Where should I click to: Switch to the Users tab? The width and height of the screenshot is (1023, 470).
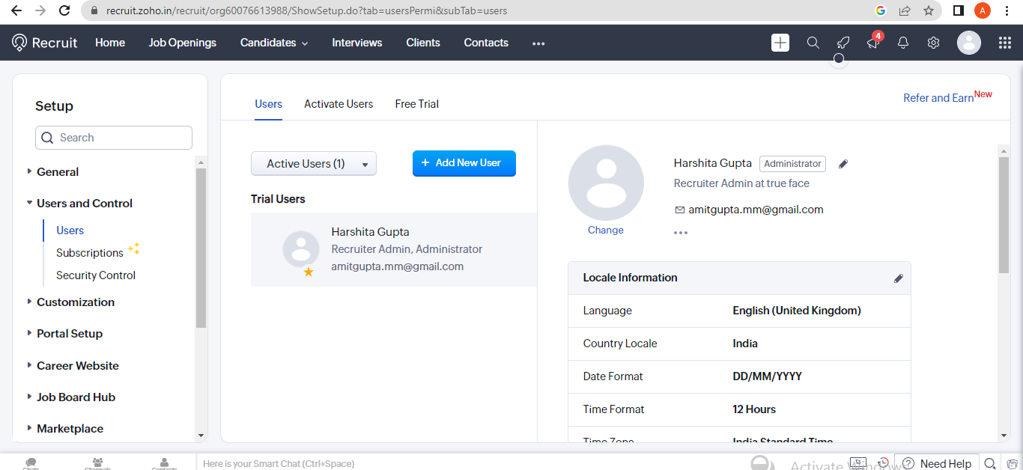click(268, 104)
